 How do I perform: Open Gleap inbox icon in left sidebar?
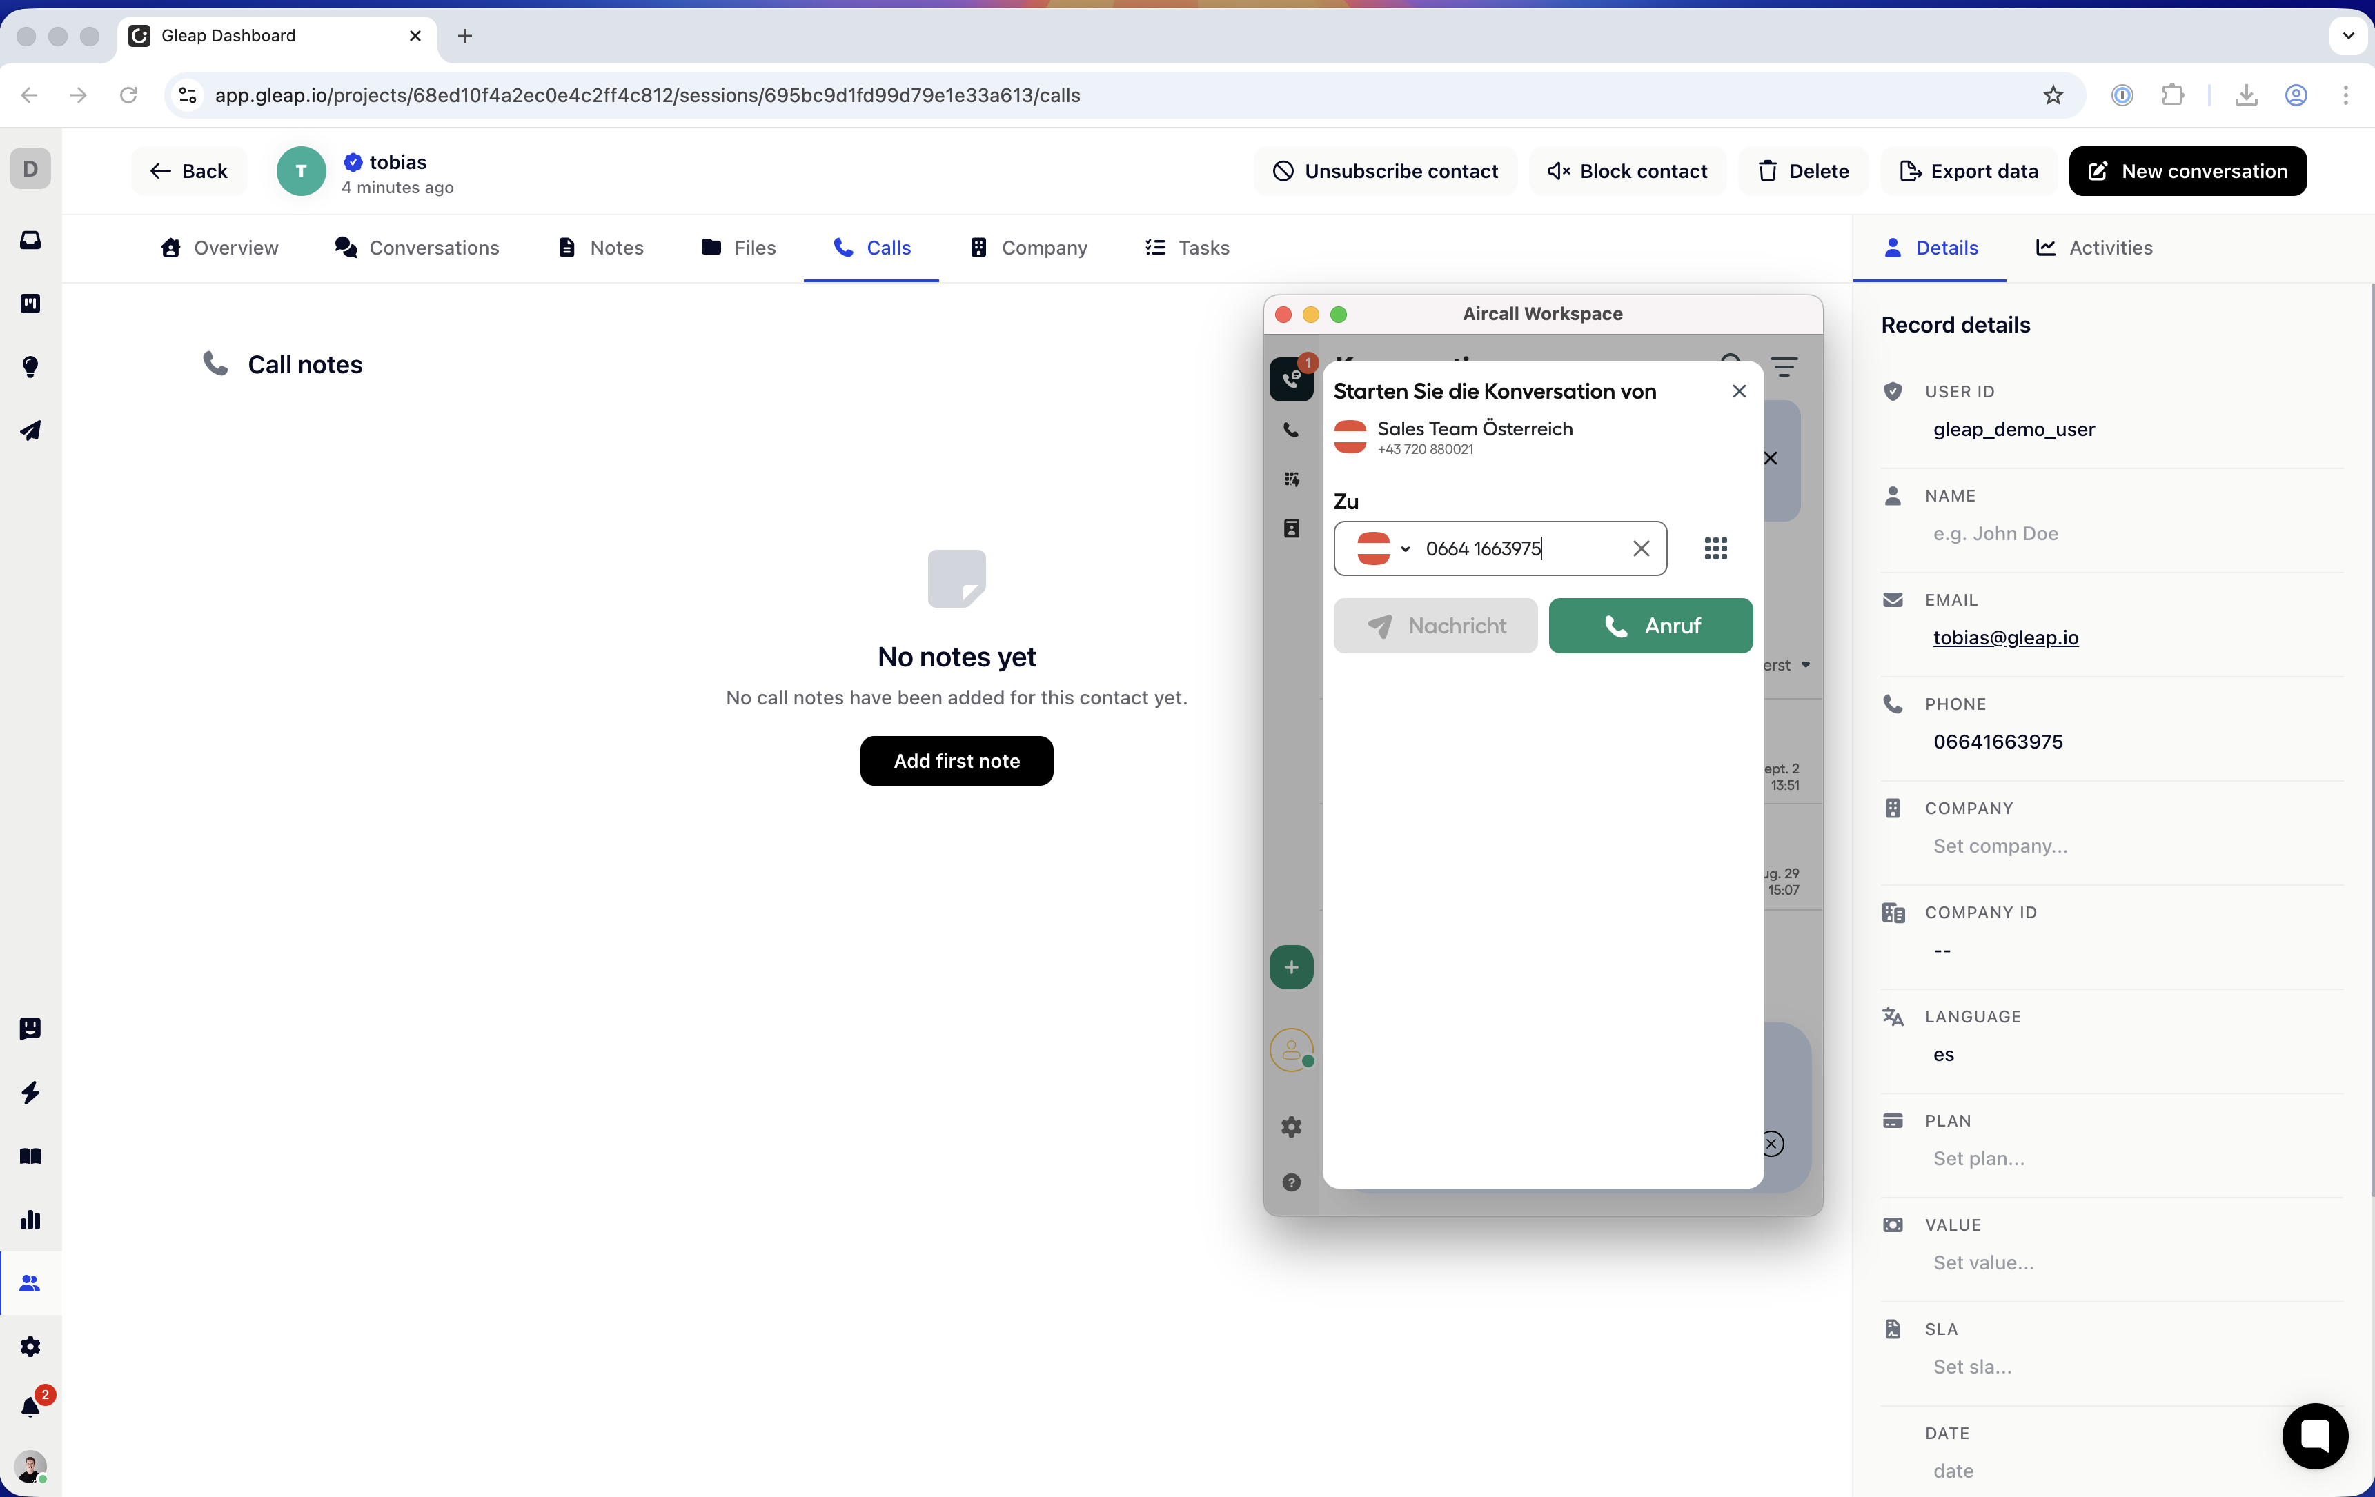[x=30, y=241]
